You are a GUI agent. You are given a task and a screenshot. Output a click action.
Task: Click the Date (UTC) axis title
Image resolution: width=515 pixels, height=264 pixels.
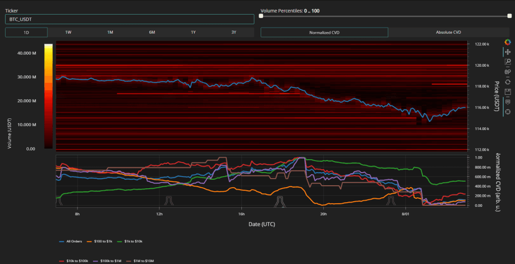tap(262, 225)
